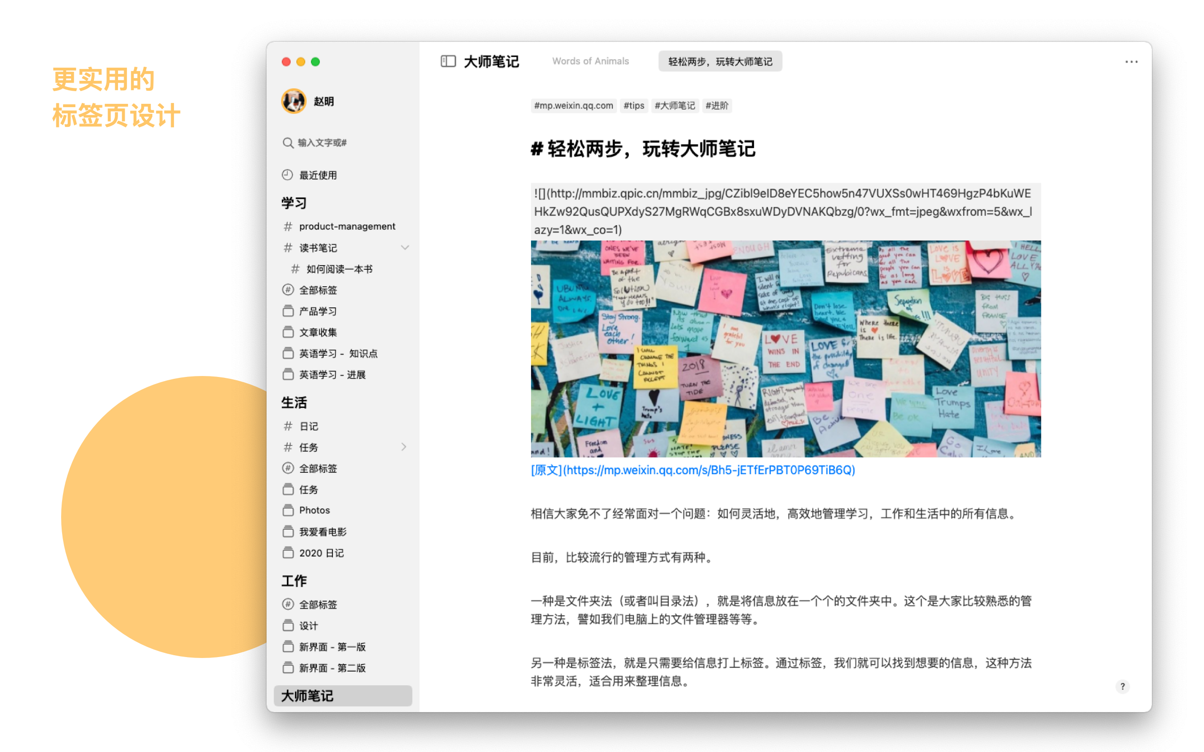The height and width of the screenshot is (752, 1204).
Task: Click the sticky notes wall image
Action: point(785,349)
